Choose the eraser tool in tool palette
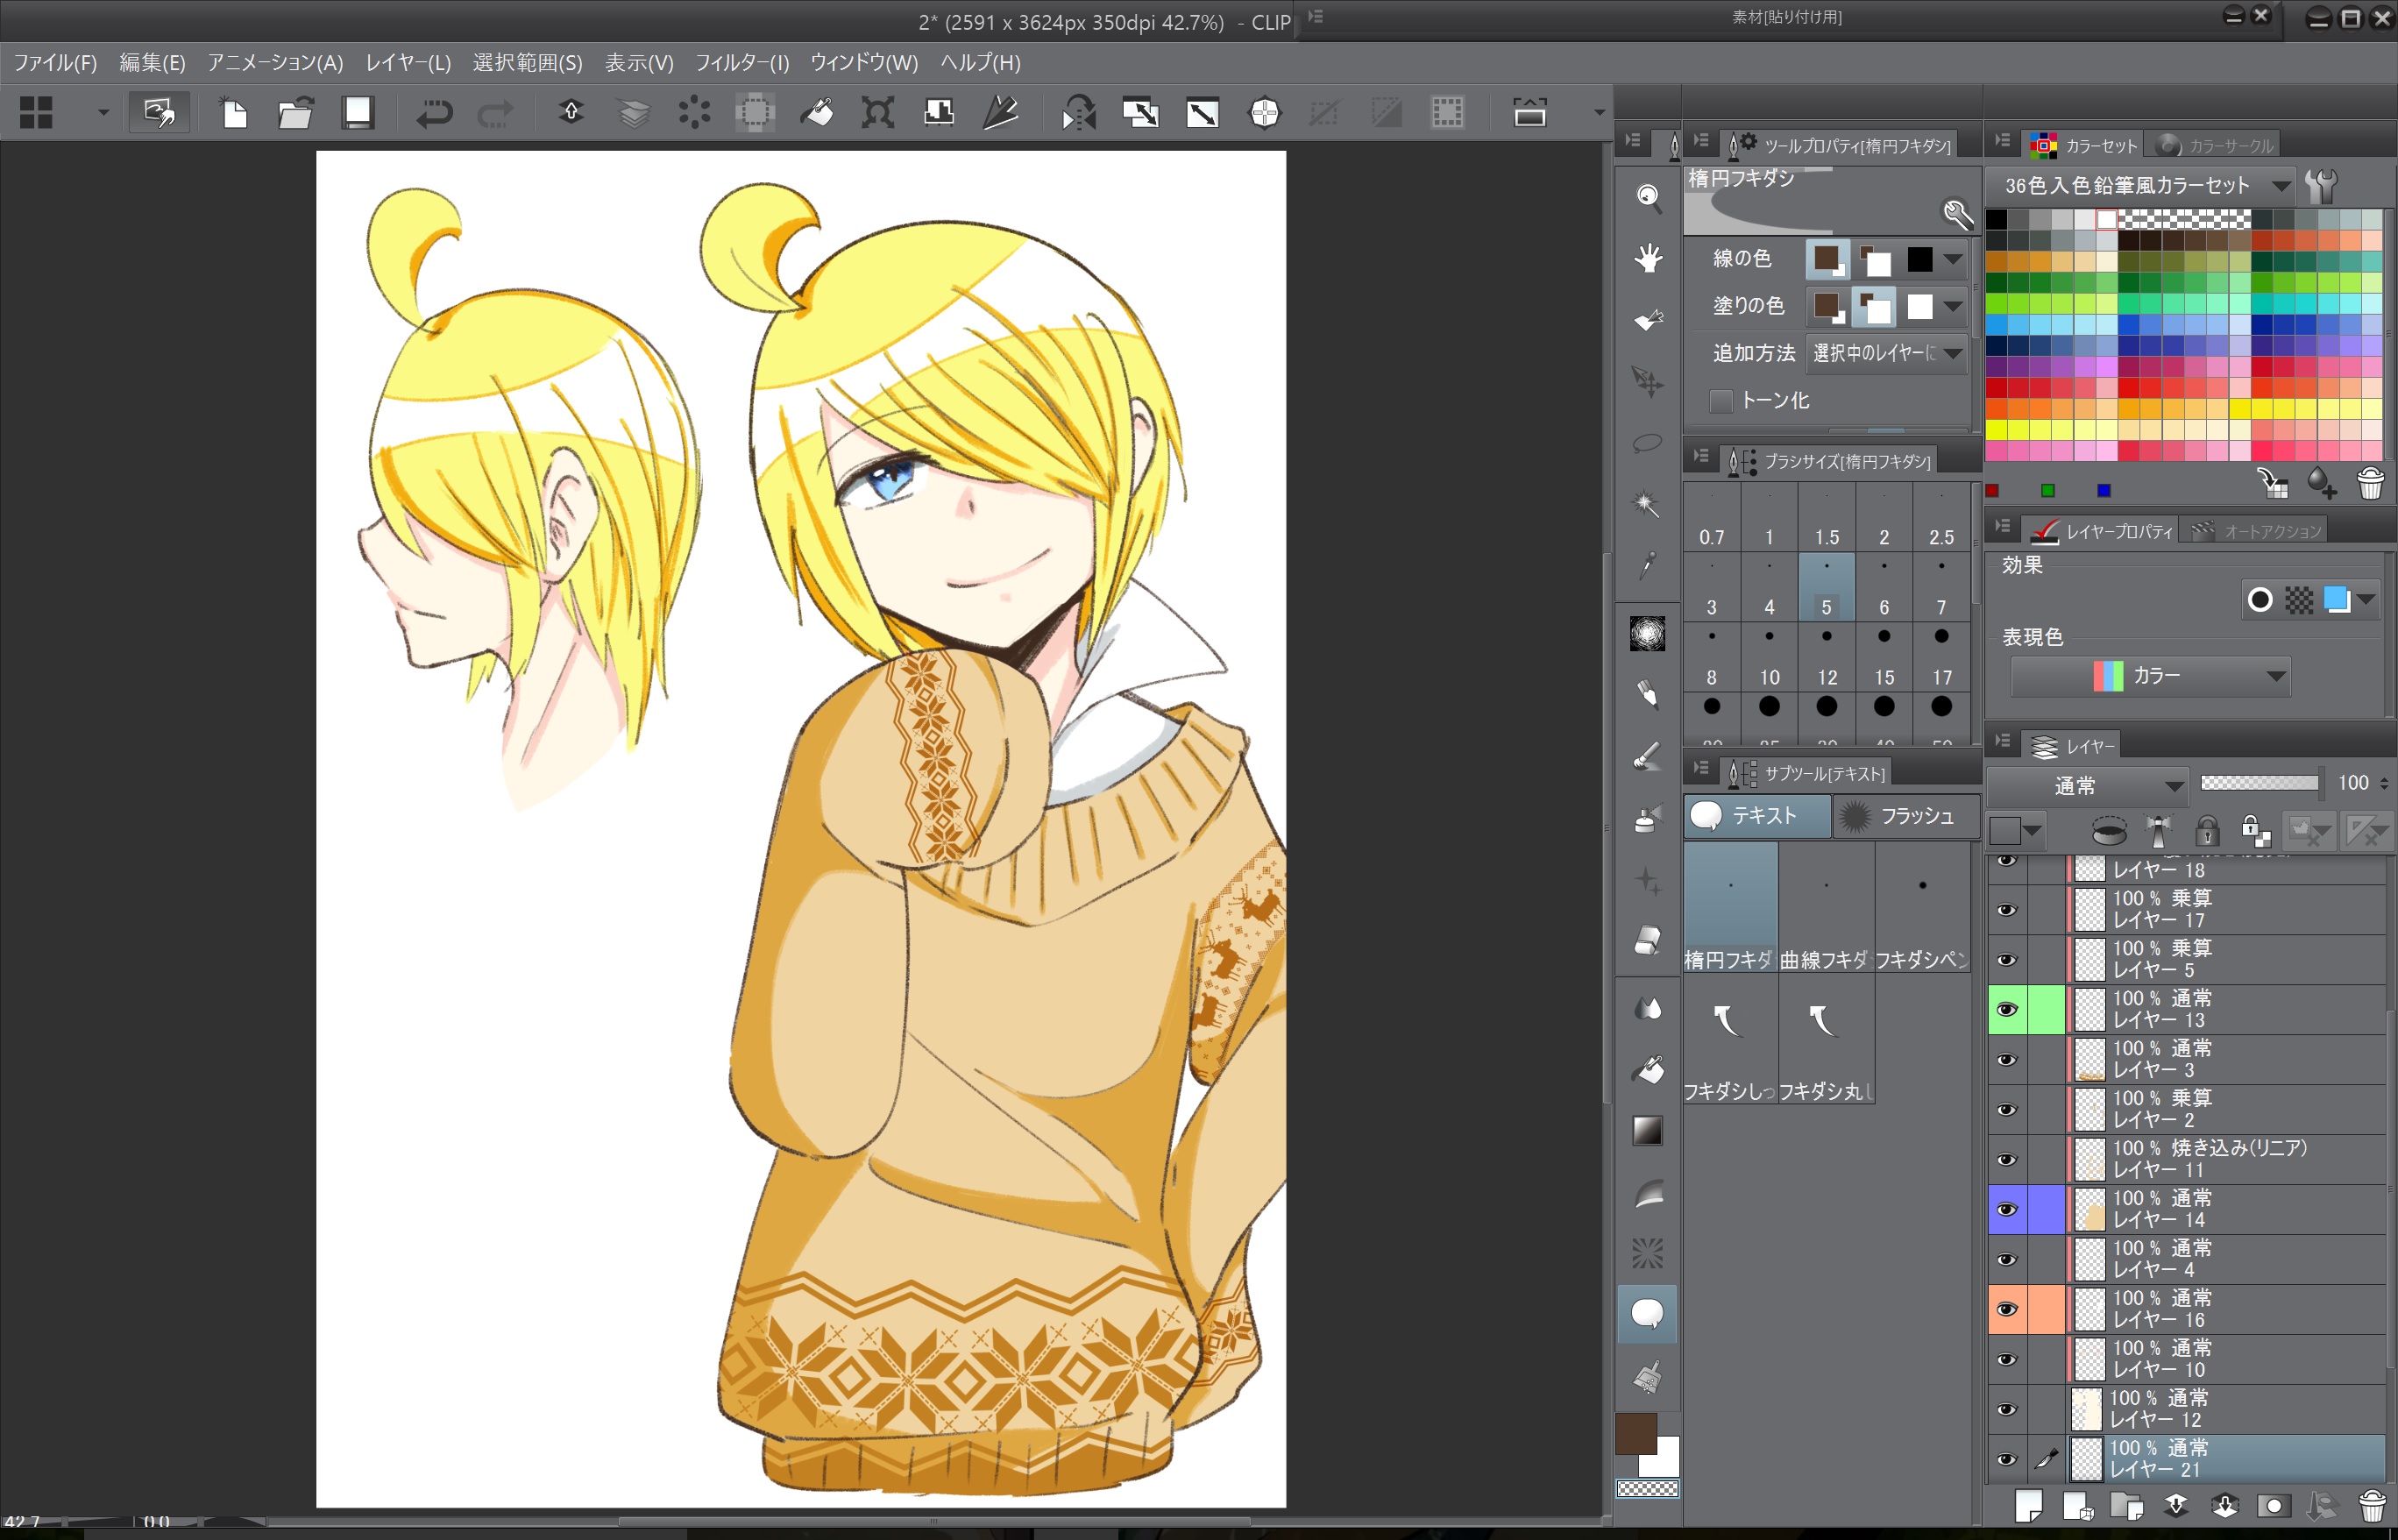Viewport: 2398px width, 1540px height. tap(1647, 940)
